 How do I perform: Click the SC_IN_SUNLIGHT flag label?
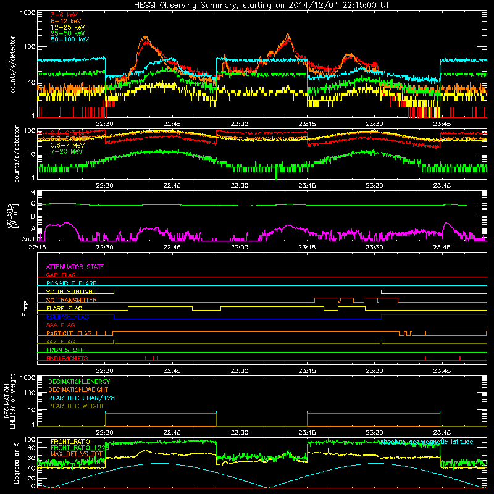71,291
